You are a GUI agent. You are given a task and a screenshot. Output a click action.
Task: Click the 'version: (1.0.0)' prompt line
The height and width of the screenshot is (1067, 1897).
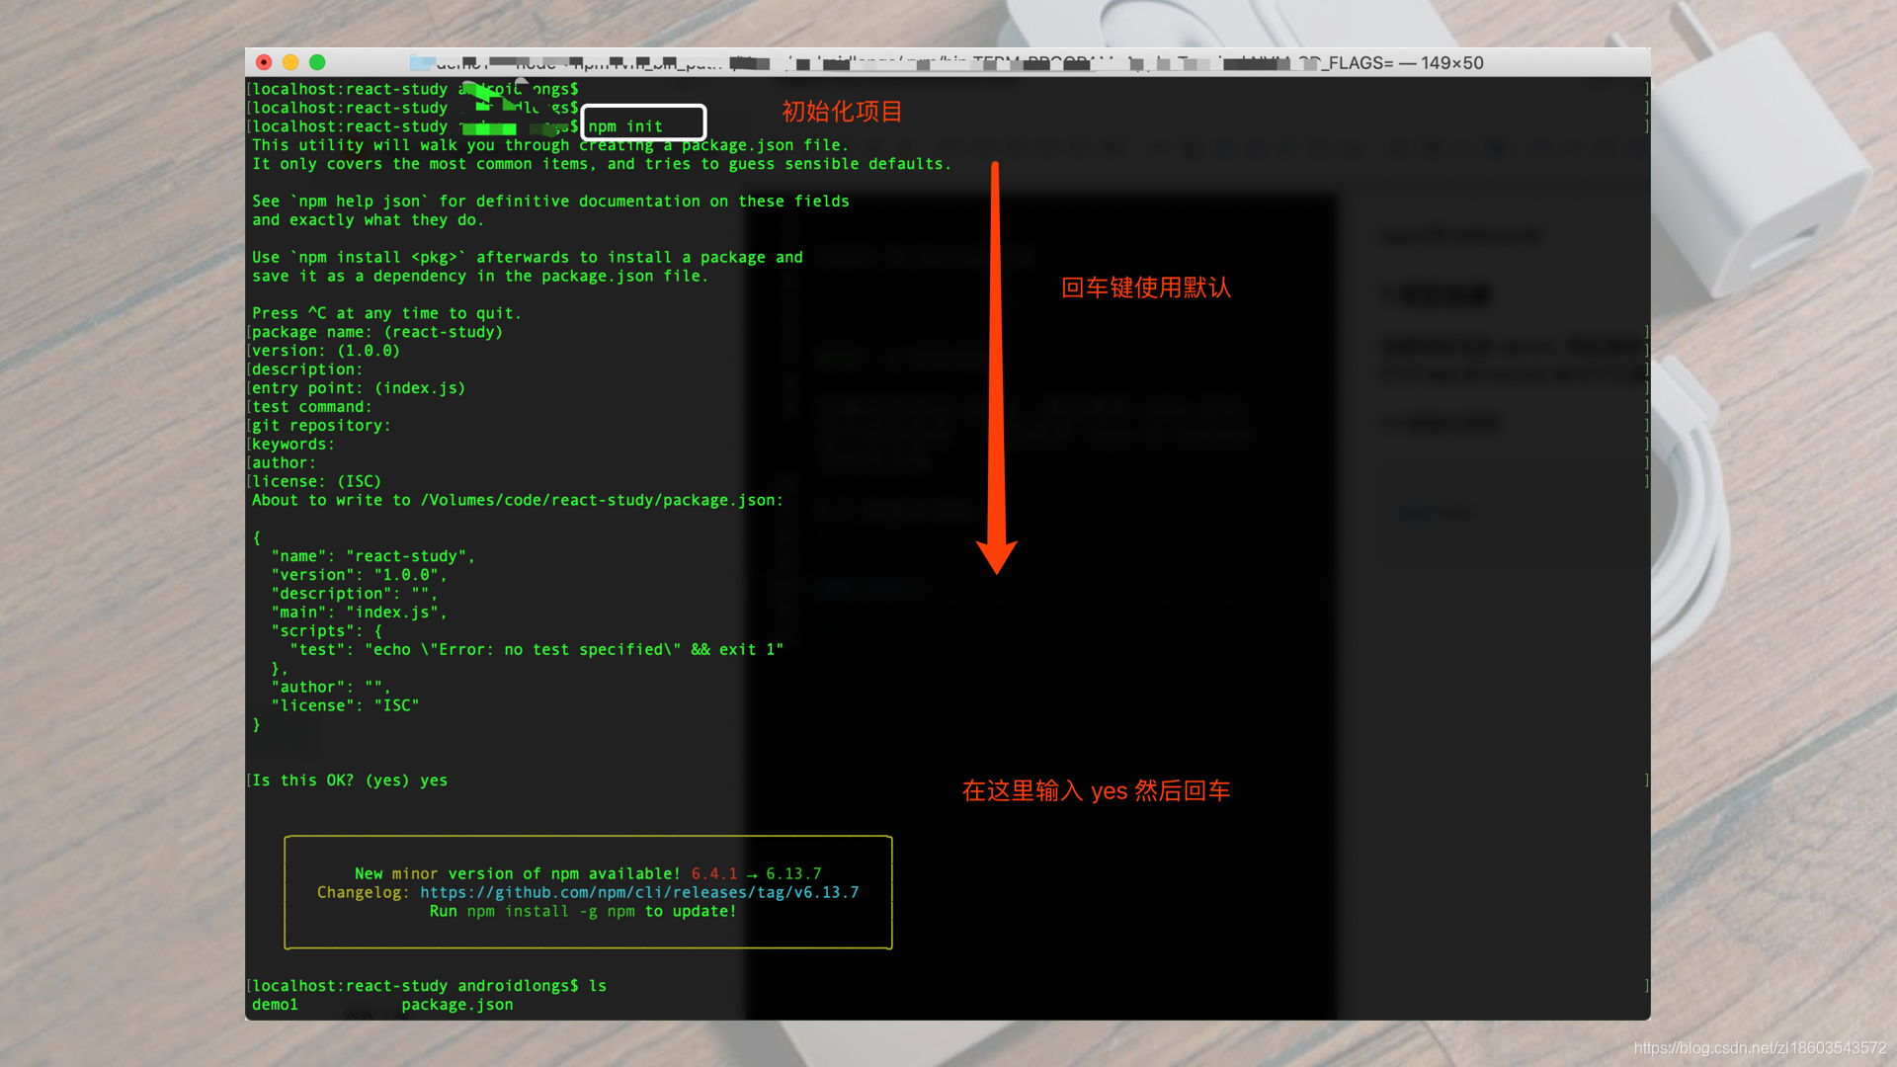click(x=326, y=351)
